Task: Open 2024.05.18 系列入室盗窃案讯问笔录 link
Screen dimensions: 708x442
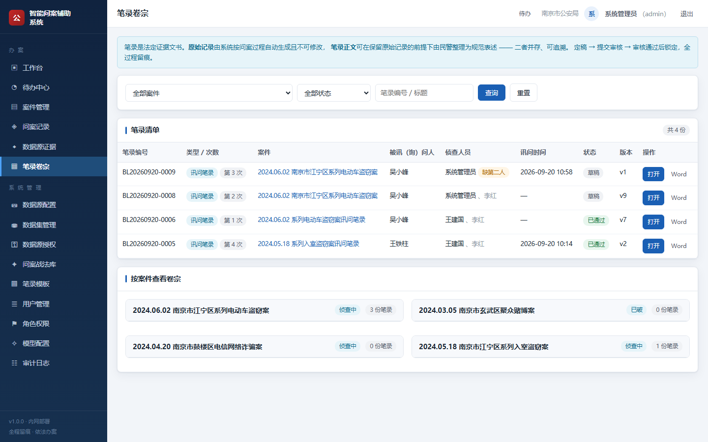Action: point(308,244)
